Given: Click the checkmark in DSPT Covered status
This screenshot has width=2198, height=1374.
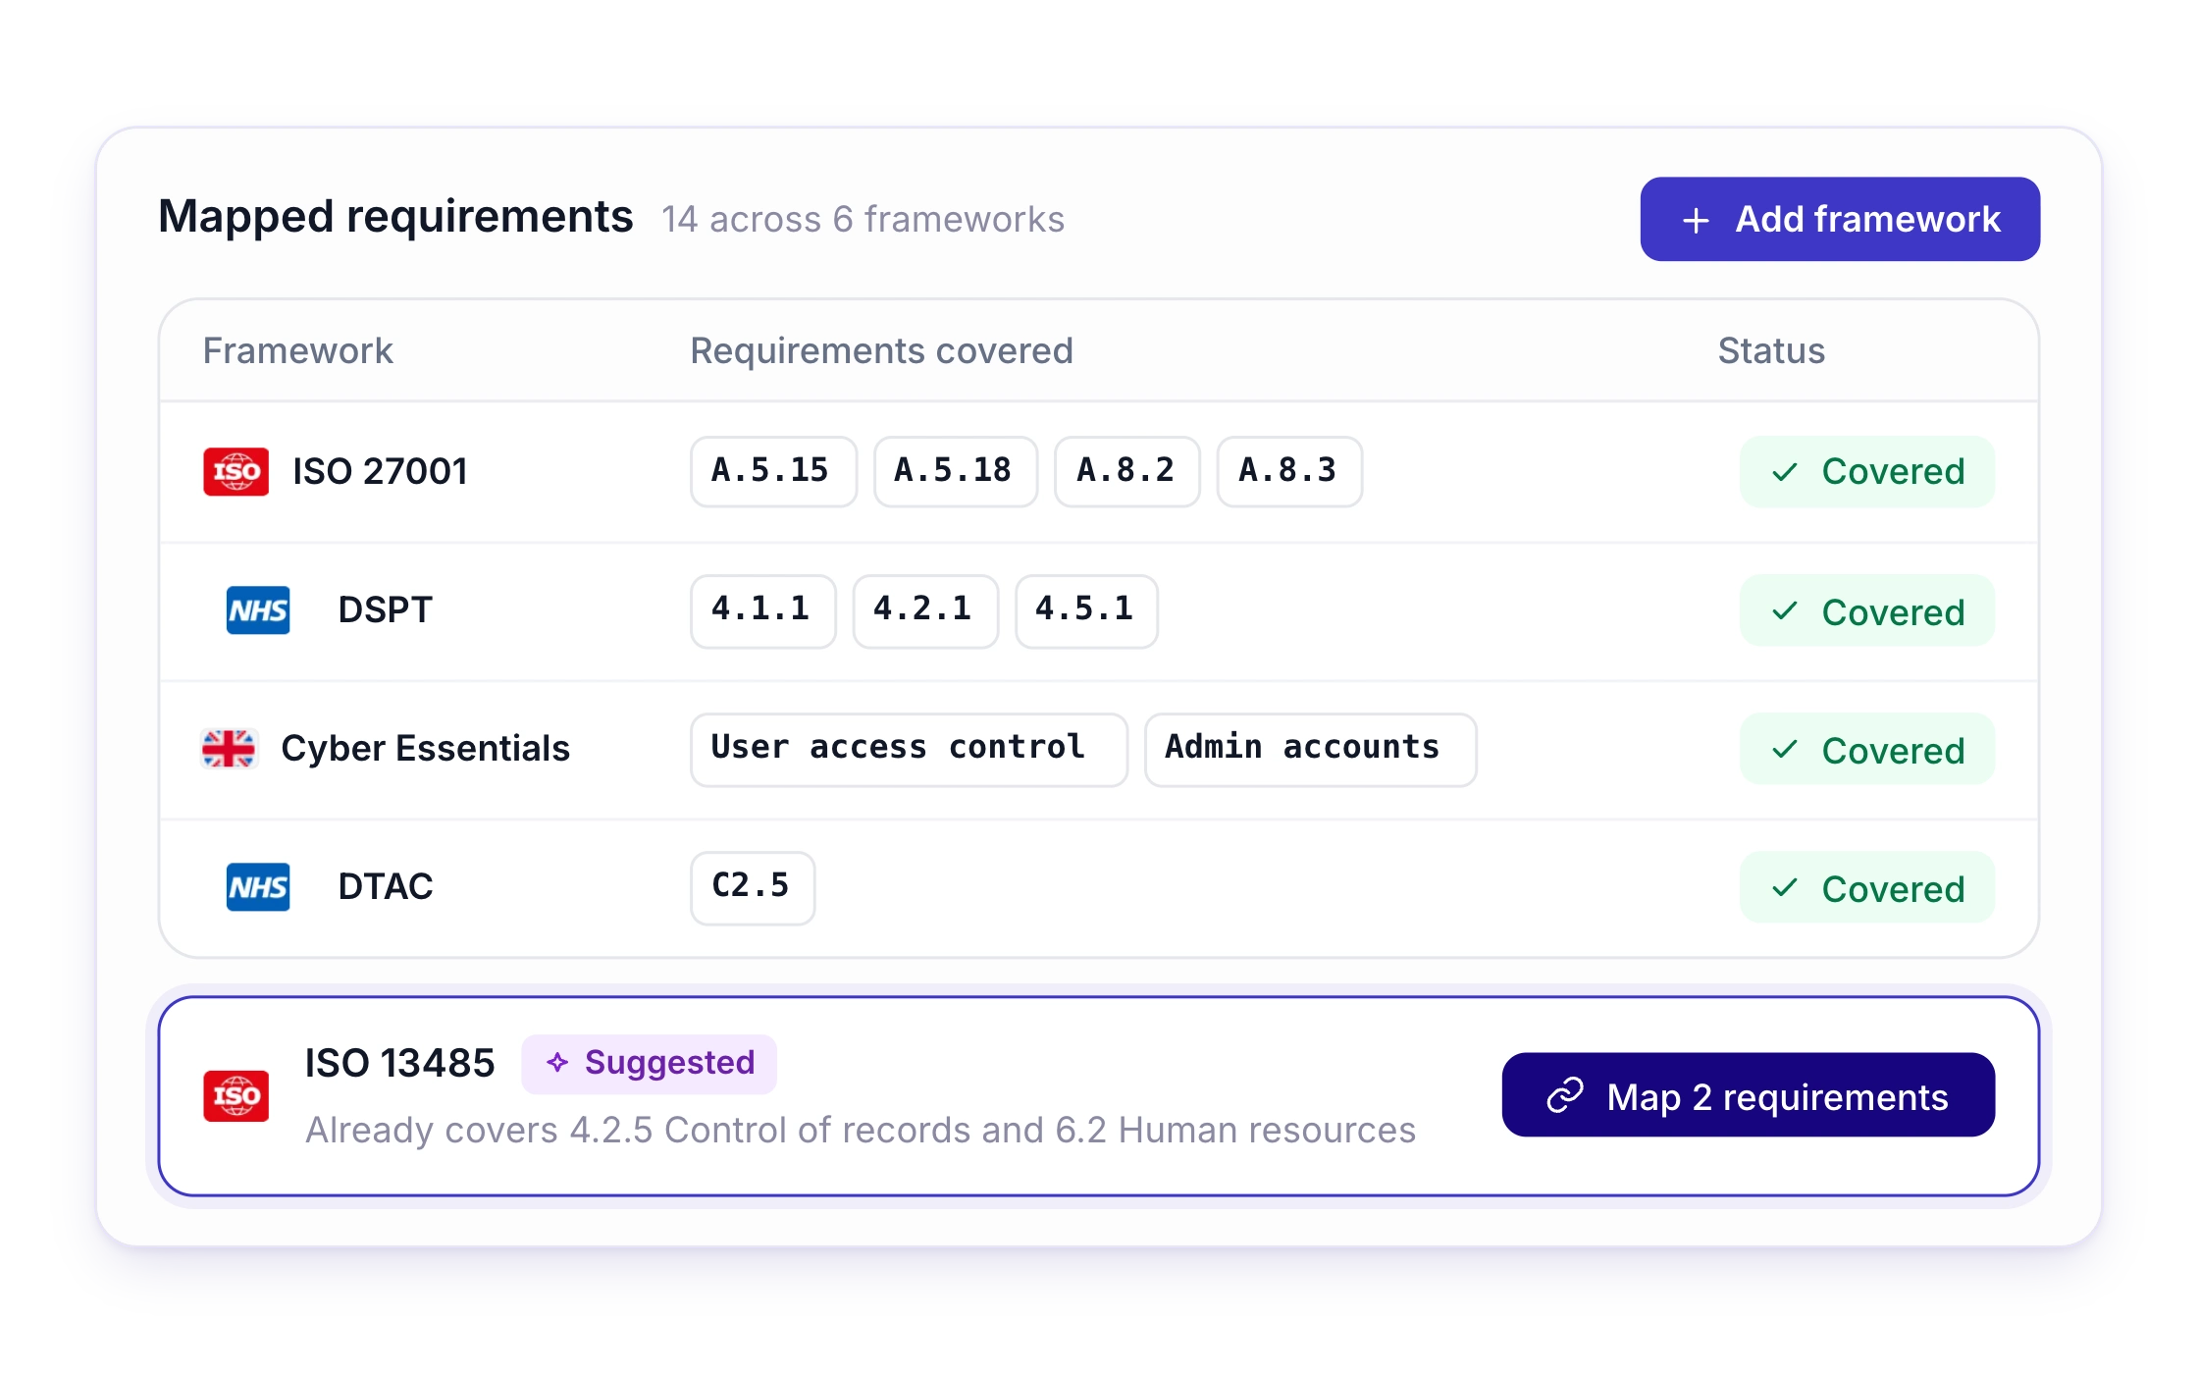Looking at the screenshot, I should coord(1785,611).
